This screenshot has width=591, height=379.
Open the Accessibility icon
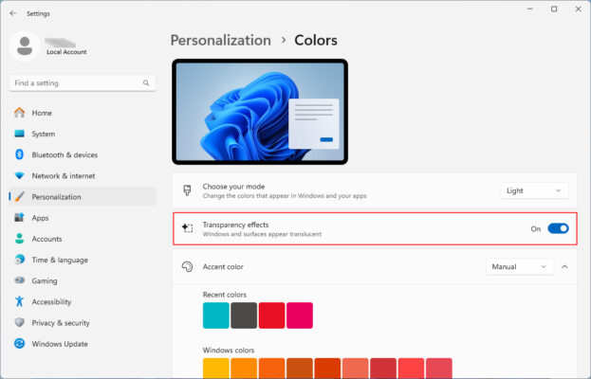[19, 301]
